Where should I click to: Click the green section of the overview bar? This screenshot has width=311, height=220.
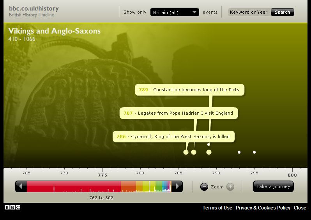(159, 186)
